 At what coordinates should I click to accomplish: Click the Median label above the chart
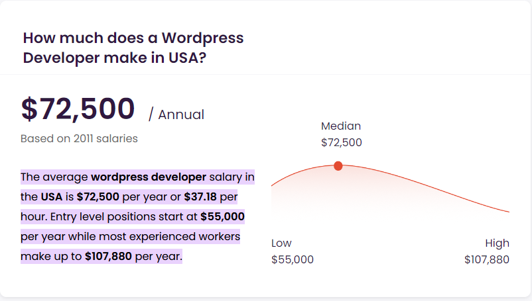coord(341,126)
